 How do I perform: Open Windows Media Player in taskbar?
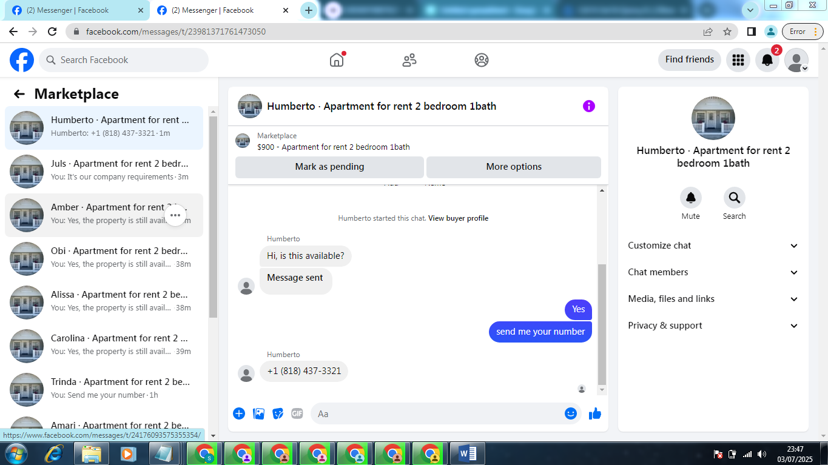pyautogui.click(x=127, y=453)
